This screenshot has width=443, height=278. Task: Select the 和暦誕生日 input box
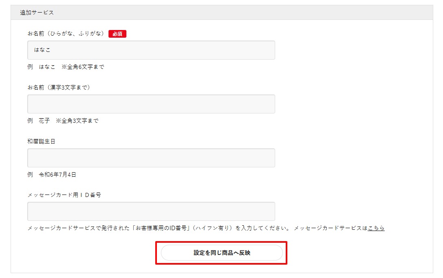pos(151,158)
